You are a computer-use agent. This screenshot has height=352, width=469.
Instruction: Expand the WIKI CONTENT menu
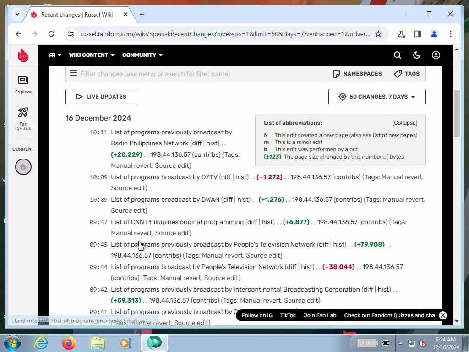(x=92, y=55)
